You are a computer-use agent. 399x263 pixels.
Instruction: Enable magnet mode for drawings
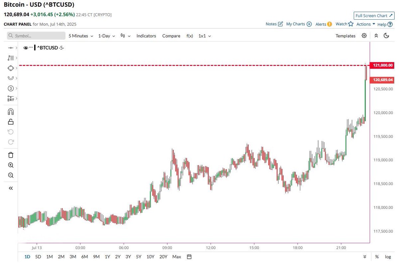tap(10, 112)
